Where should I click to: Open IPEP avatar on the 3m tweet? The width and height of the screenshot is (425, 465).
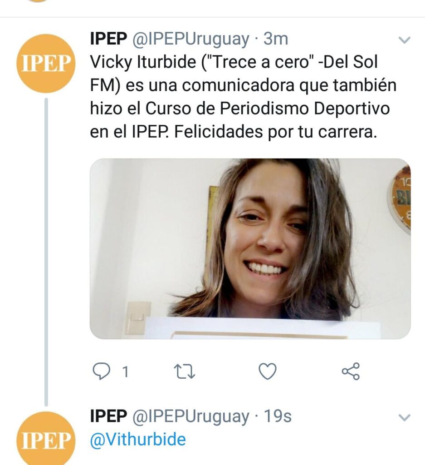[45, 64]
